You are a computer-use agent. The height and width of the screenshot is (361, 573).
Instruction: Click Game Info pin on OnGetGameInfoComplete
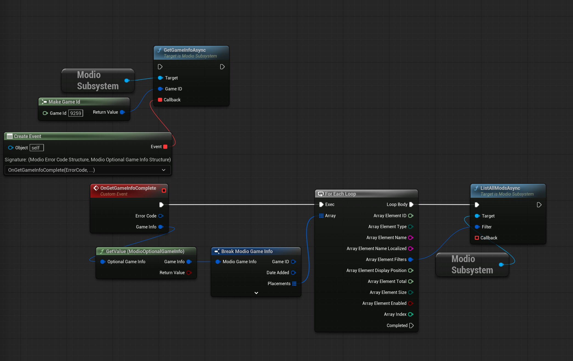point(161,227)
